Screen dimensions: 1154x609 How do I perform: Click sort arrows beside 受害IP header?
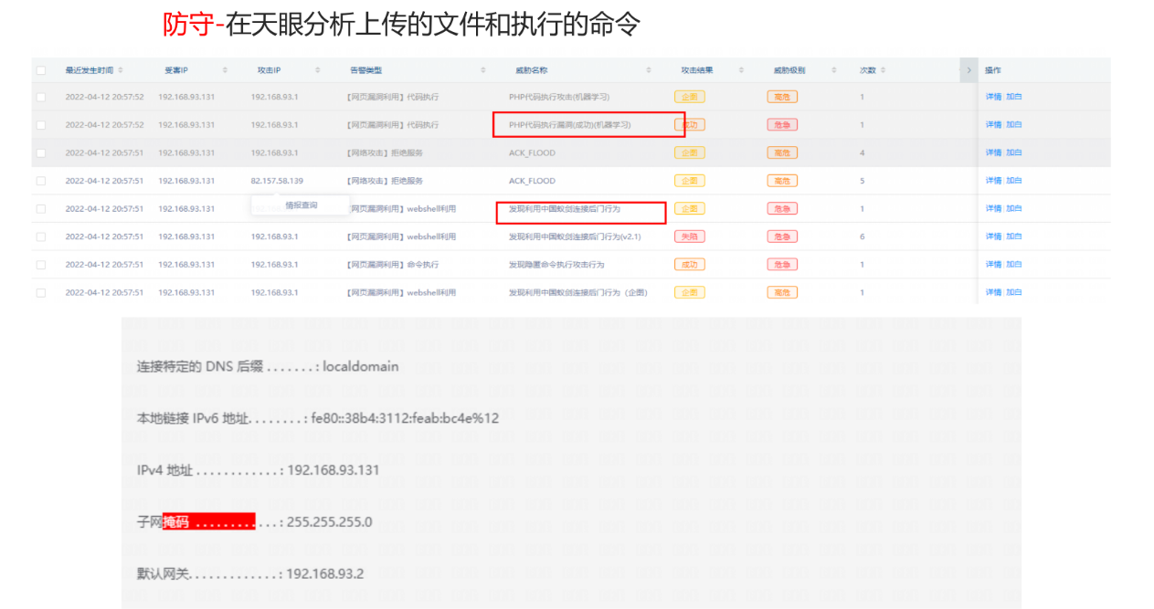pos(225,70)
